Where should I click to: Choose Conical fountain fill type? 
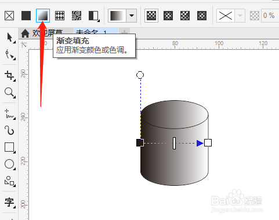click(185, 16)
